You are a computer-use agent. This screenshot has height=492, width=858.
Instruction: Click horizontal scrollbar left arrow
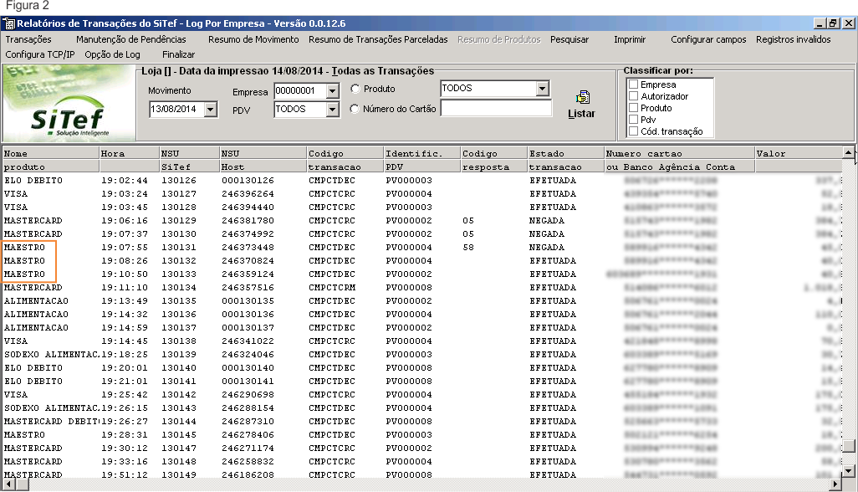click(x=8, y=484)
